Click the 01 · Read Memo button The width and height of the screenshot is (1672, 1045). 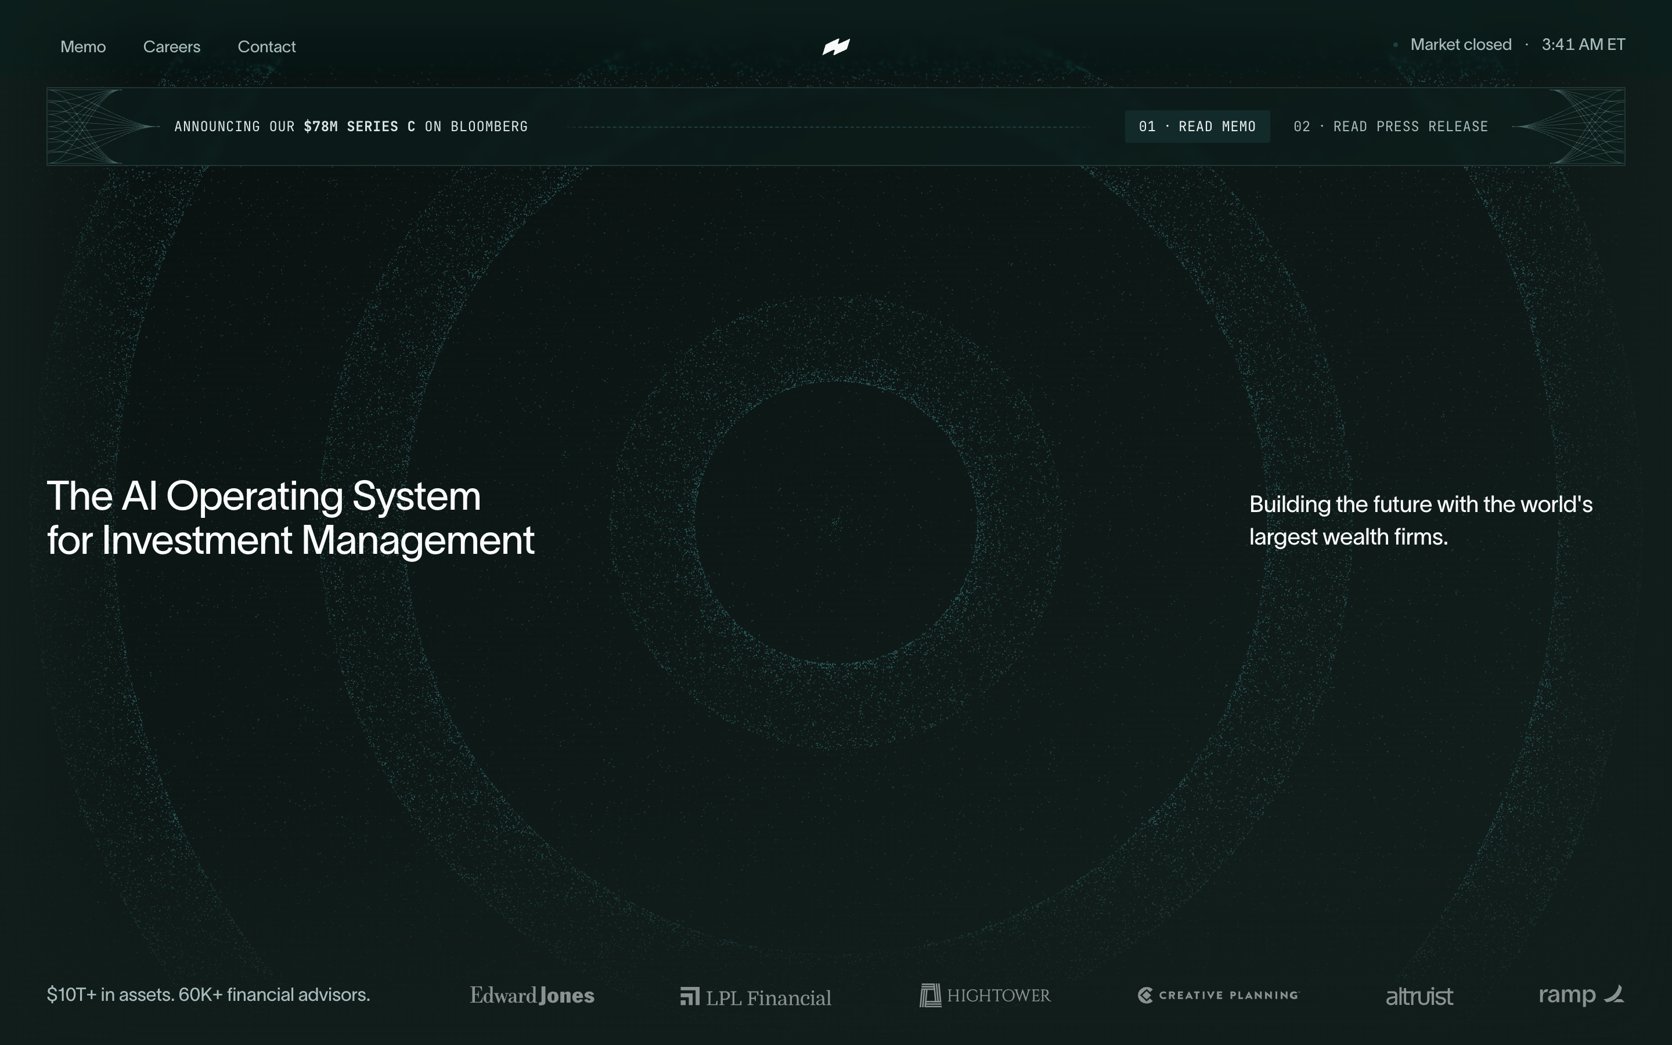[1197, 127]
